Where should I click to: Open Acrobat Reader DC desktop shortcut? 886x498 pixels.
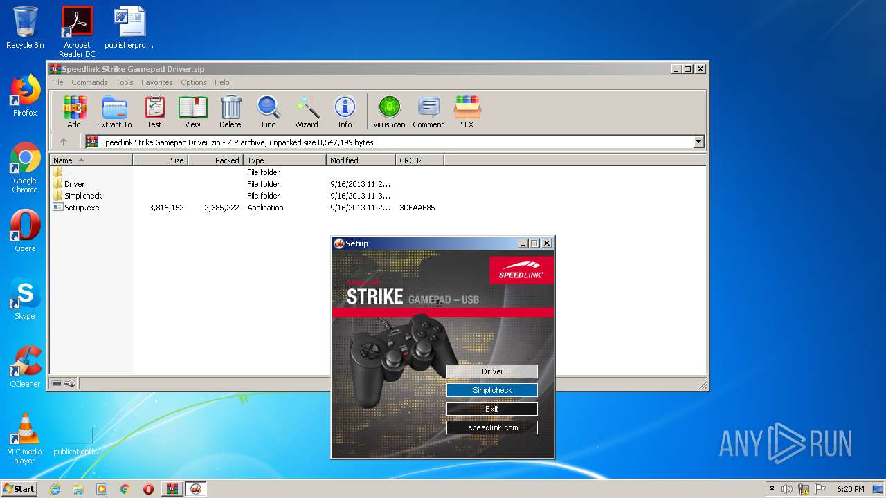pyautogui.click(x=77, y=32)
